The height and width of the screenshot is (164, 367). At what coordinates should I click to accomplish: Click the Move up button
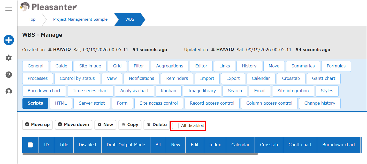coord(37,125)
